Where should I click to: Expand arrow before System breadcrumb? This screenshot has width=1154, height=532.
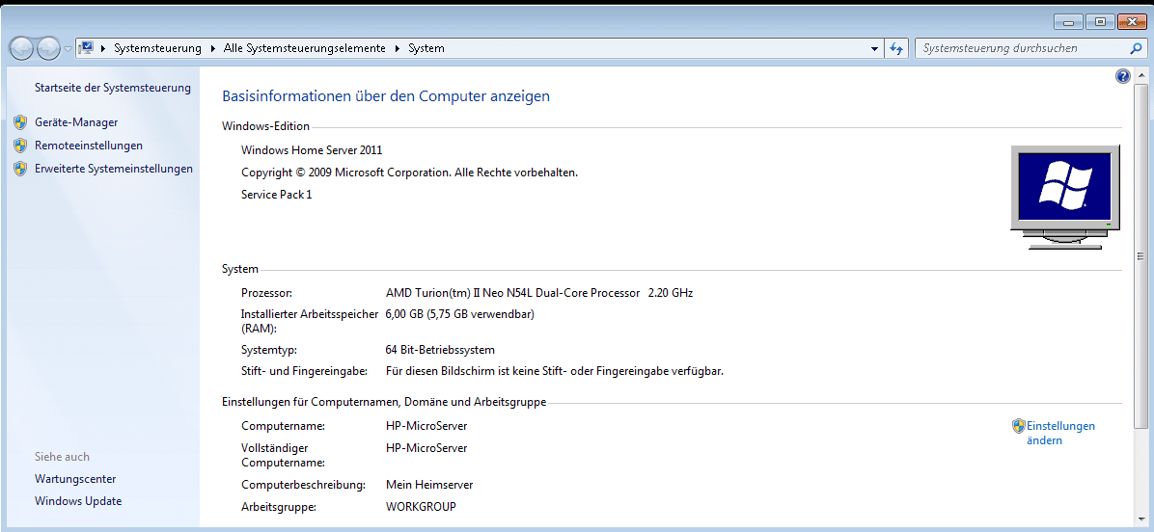point(398,48)
